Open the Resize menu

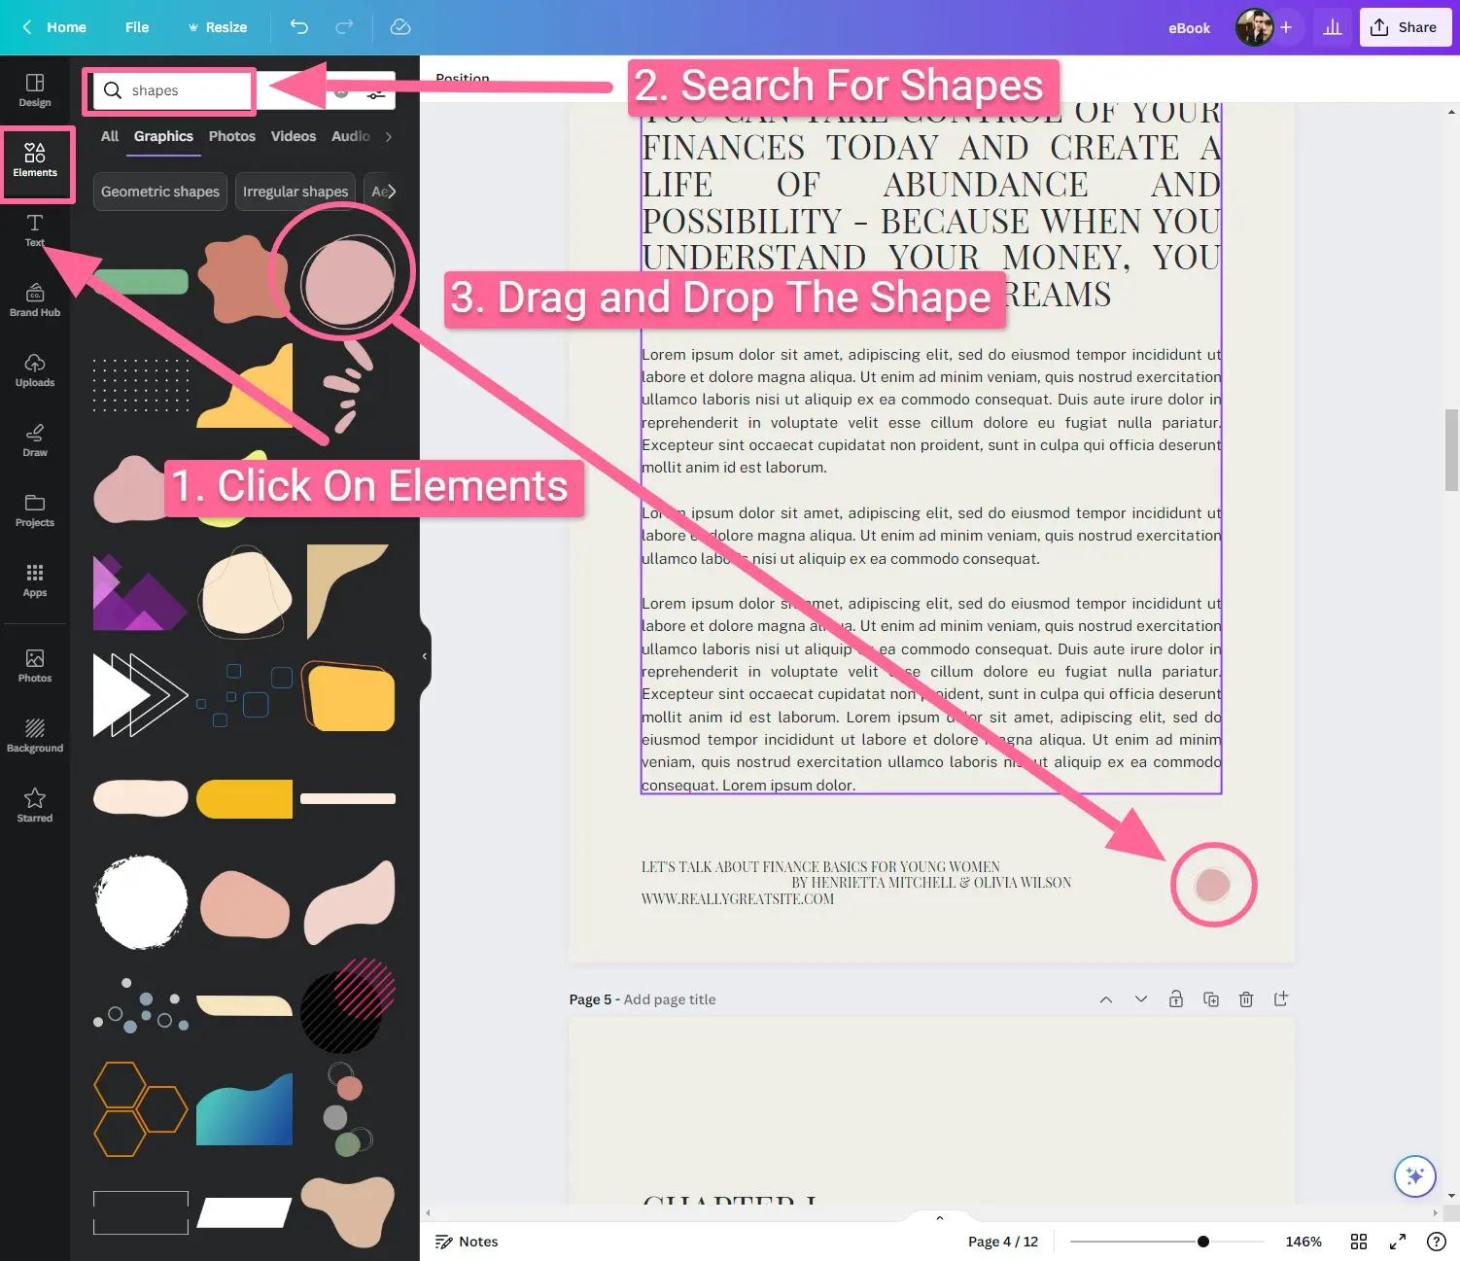point(218,27)
